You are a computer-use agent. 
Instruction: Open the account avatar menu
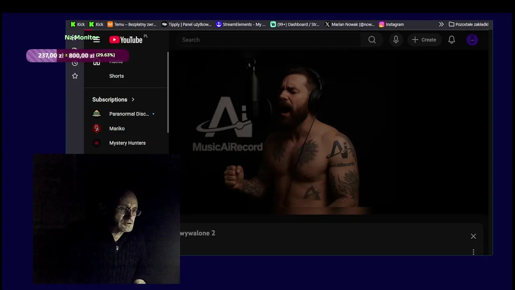(472, 39)
